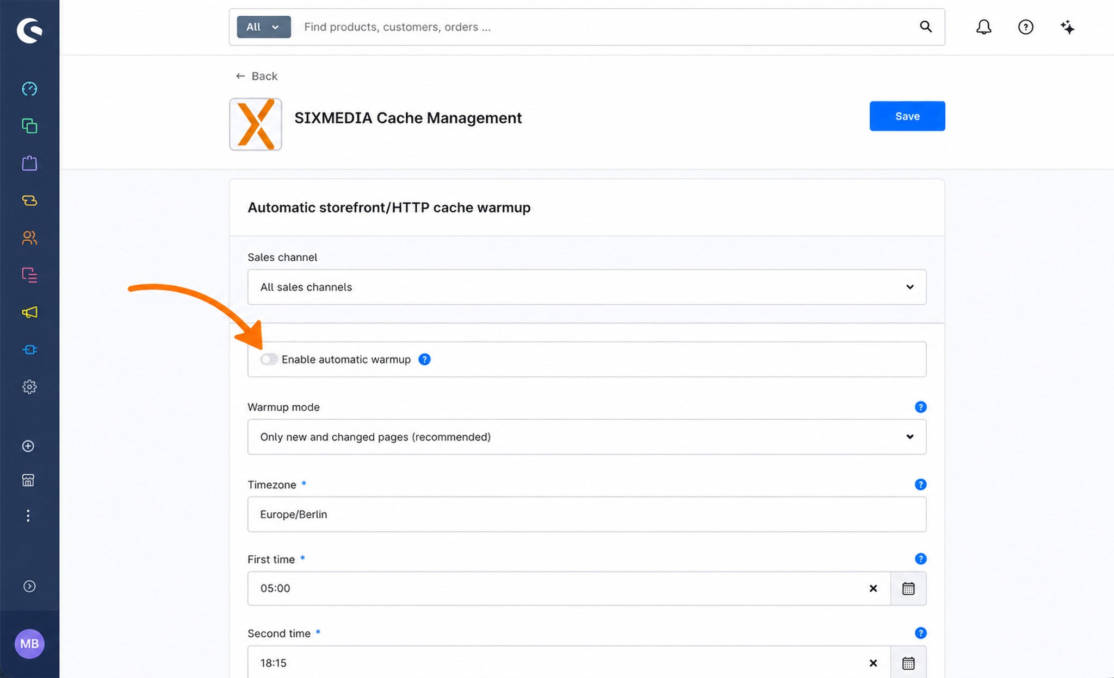The height and width of the screenshot is (678, 1114).
Task: Open time picker for First time
Action: click(x=908, y=588)
